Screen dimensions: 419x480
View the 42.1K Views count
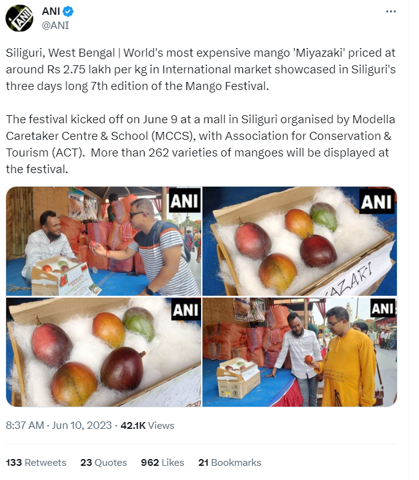[x=147, y=425]
